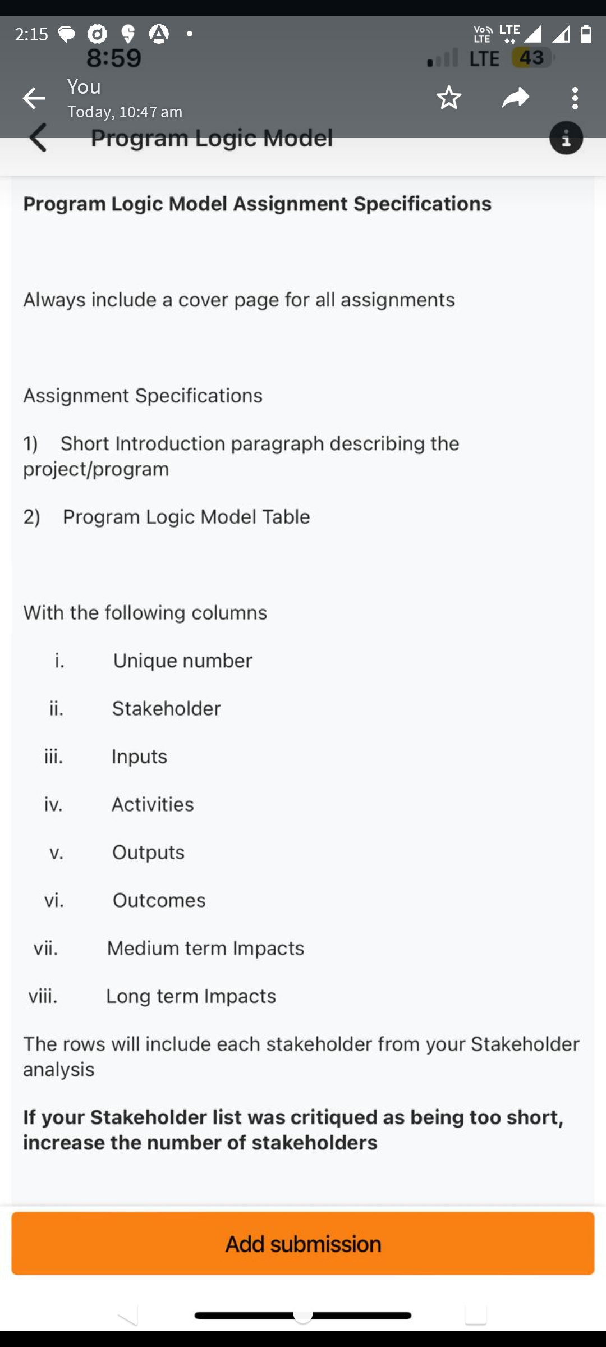
Task: Tap the dollar-sign notification icon in status bar
Action: click(127, 35)
